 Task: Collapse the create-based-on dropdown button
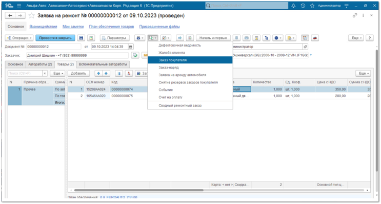coord(153,38)
